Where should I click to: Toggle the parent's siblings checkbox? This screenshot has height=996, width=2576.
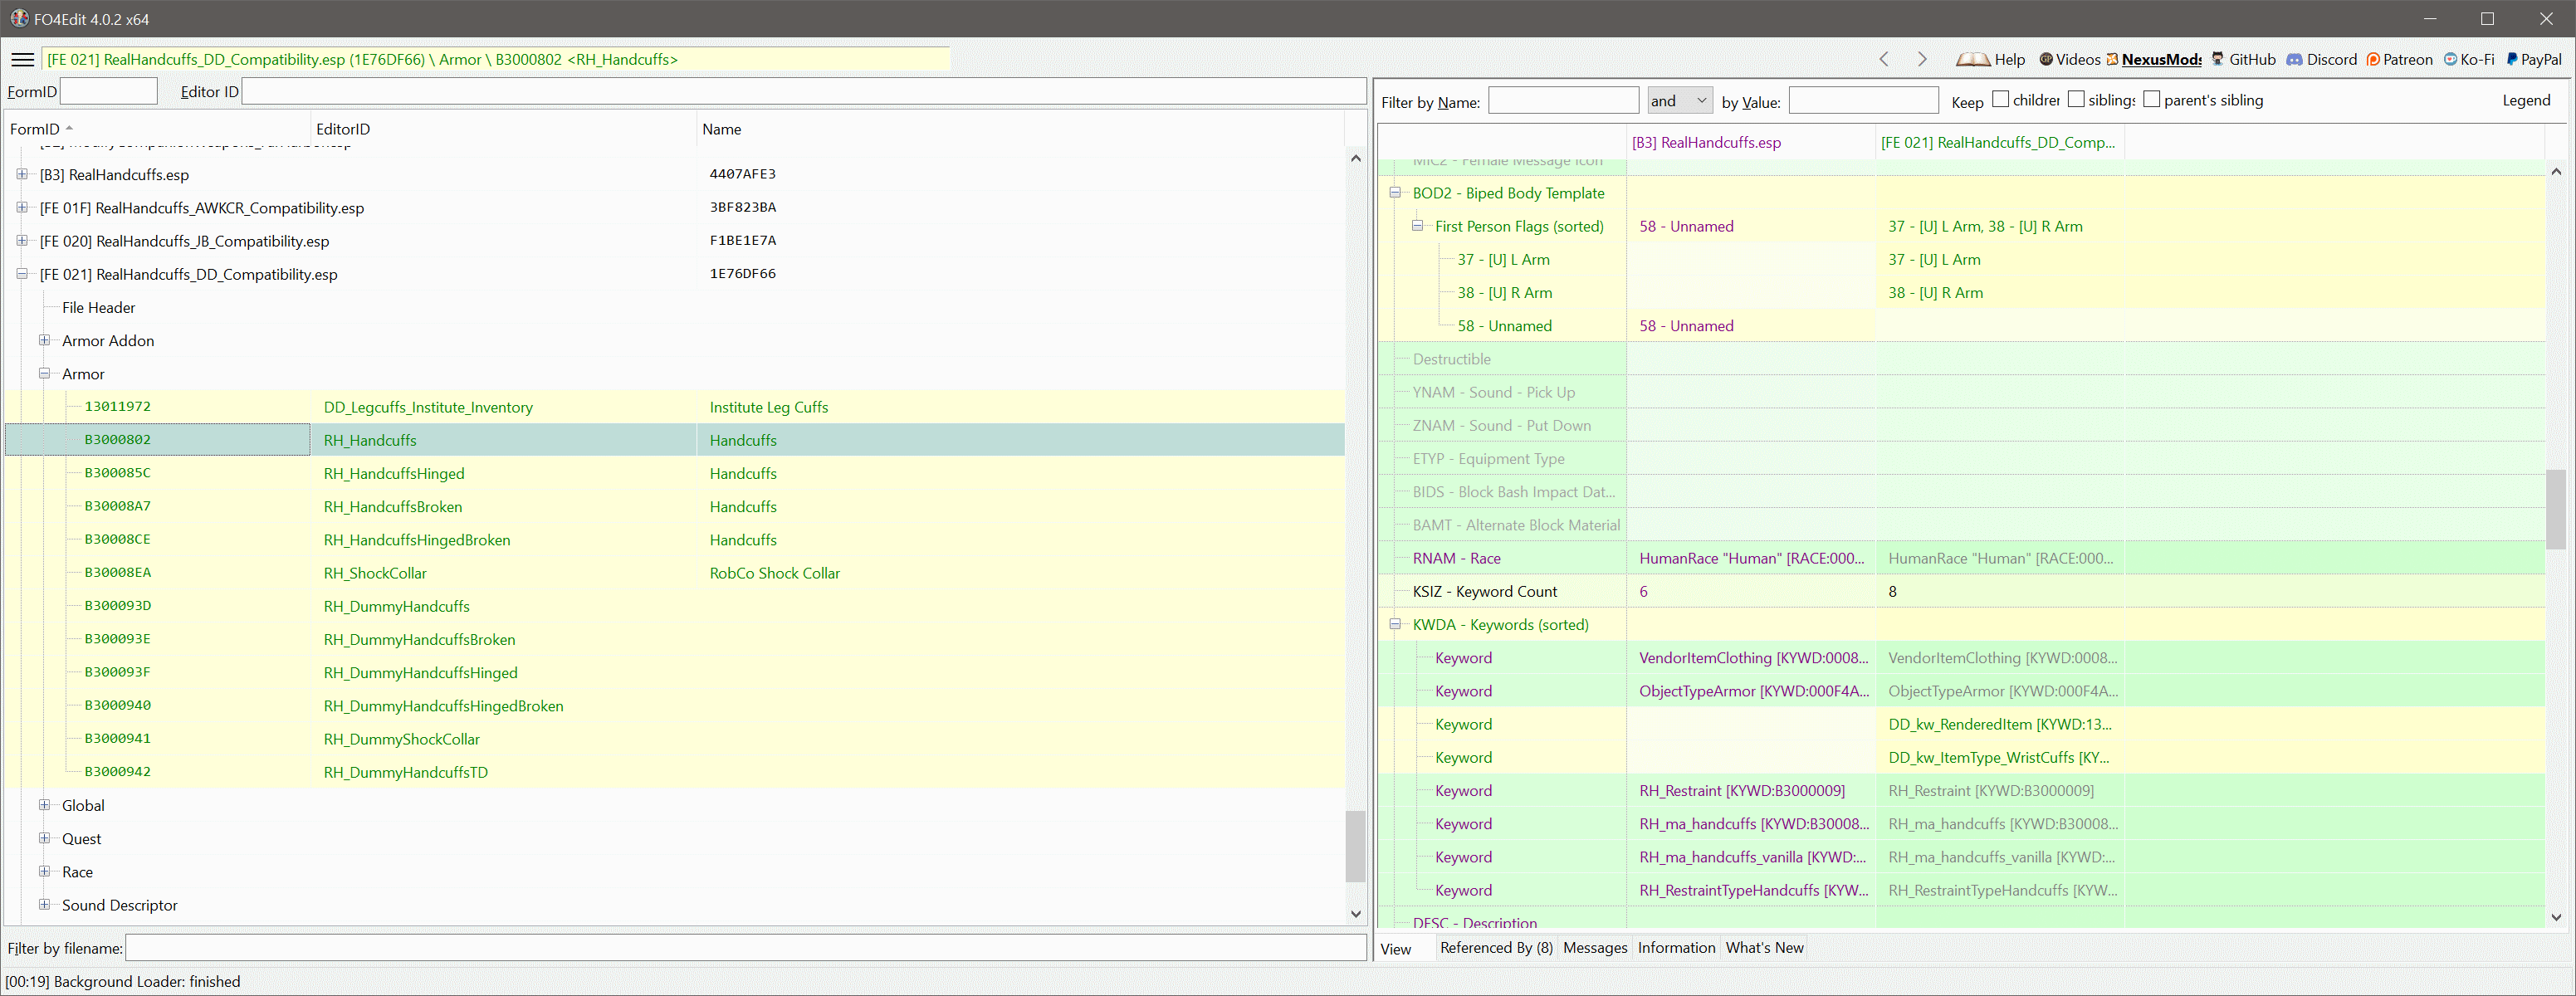pos(2152,99)
